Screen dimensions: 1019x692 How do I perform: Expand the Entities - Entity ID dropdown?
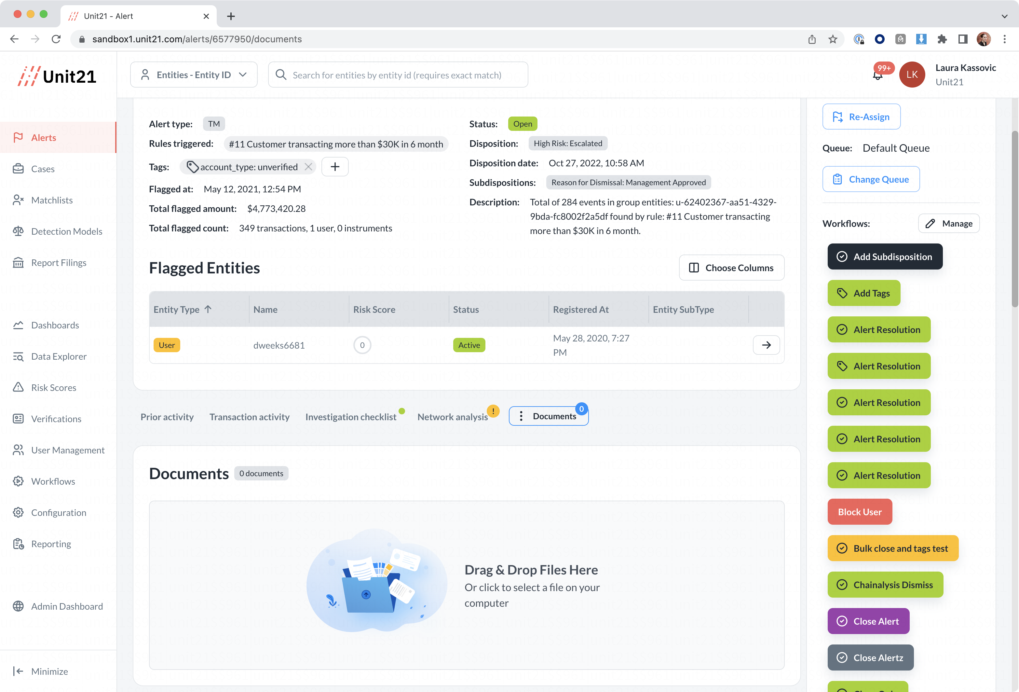193,75
